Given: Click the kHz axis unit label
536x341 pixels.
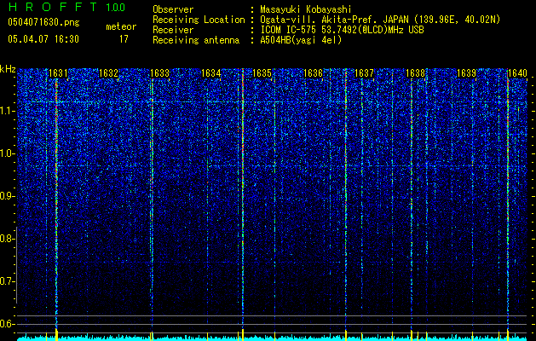Looking at the screenshot, I should [8, 69].
